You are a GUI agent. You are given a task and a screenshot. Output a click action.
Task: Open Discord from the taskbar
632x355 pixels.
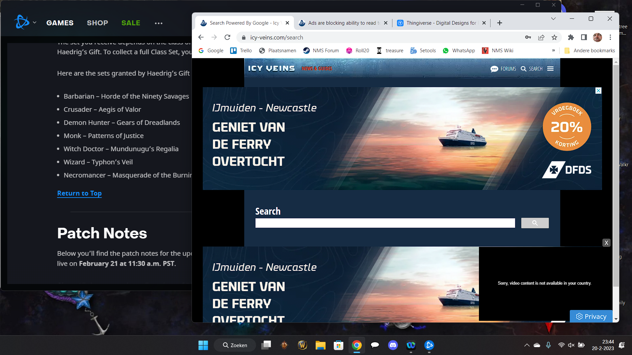click(393, 345)
